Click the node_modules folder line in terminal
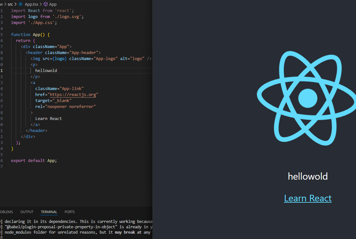 tap(76, 232)
